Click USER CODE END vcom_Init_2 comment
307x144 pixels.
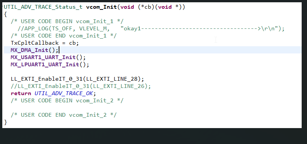tap(64, 115)
